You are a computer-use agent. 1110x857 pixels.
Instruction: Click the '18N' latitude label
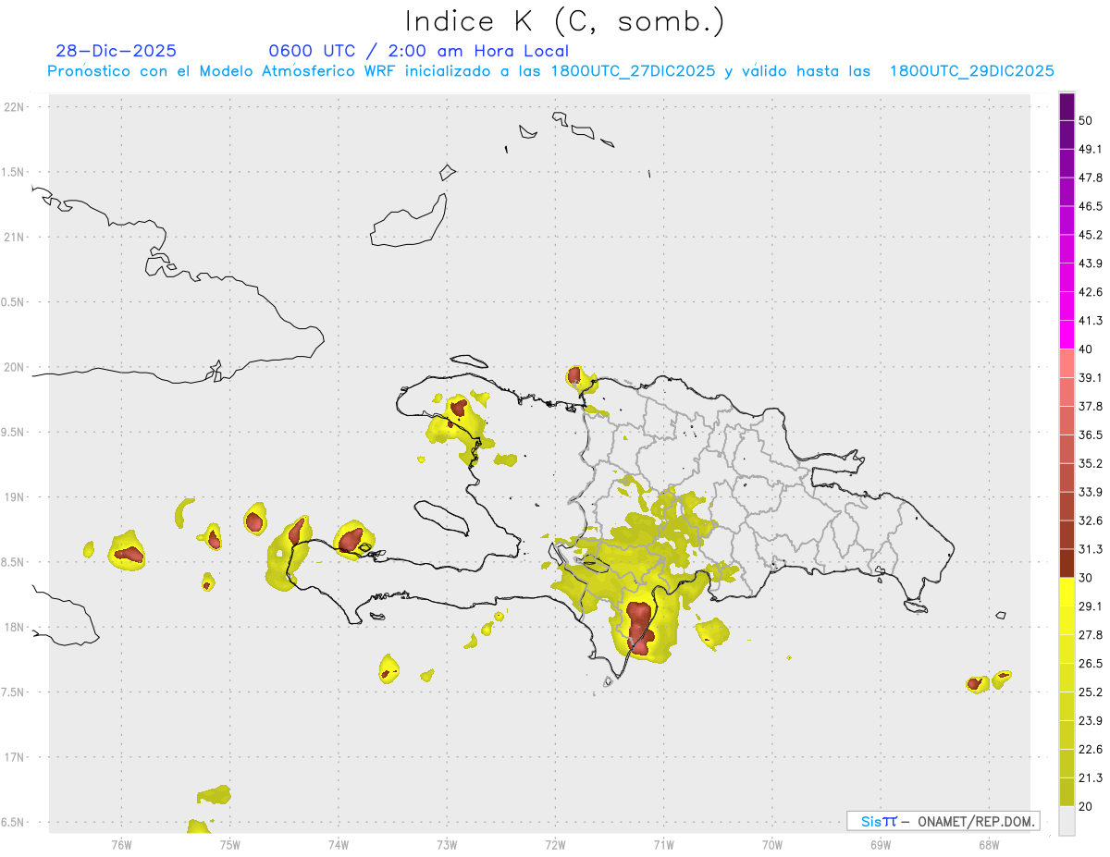[15, 627]
